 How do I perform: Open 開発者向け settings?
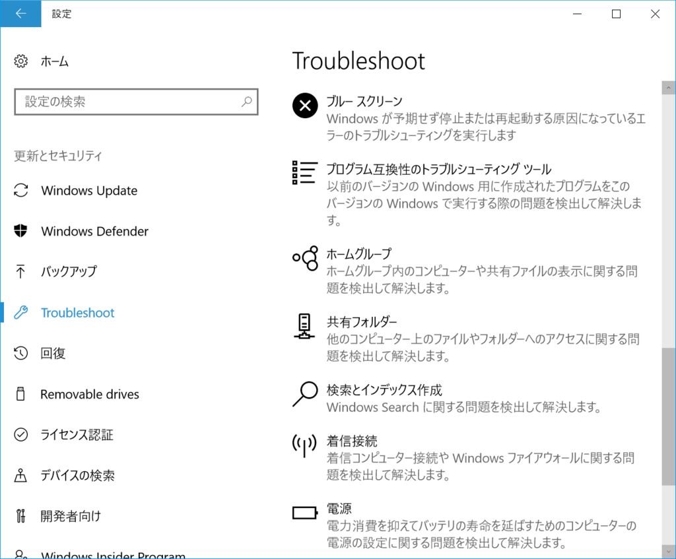(x=71, y=516)
